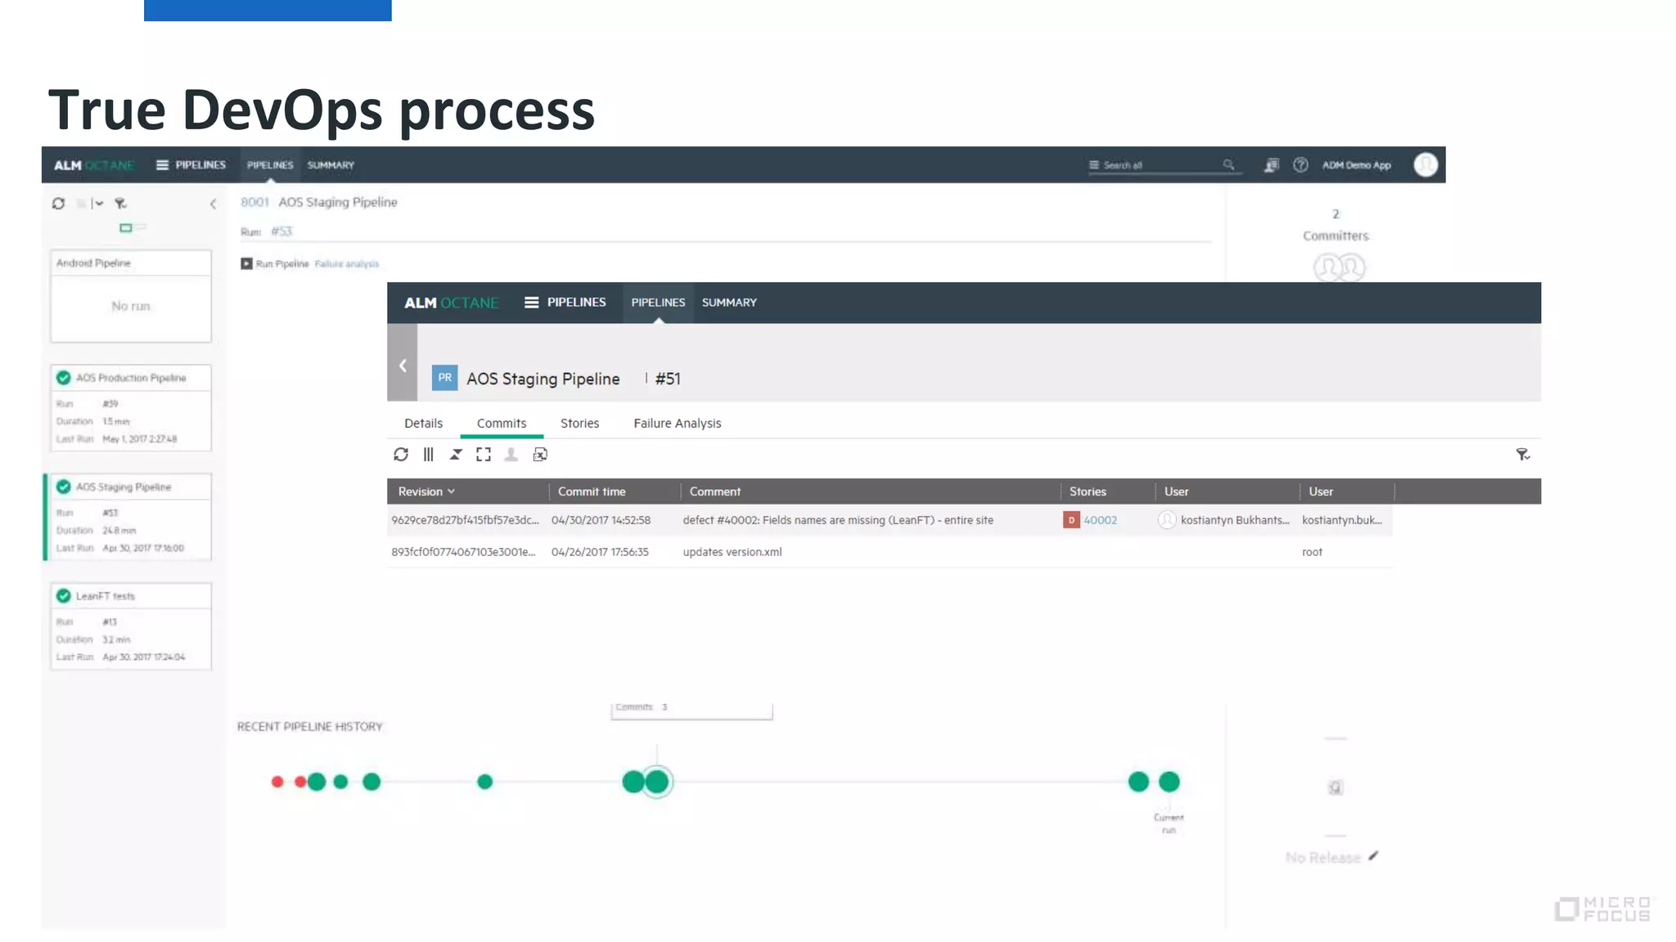Switch to the Details tab
Image resolution: width=1676 pixels, height=942 pixels.
click(x=423, y=424)
